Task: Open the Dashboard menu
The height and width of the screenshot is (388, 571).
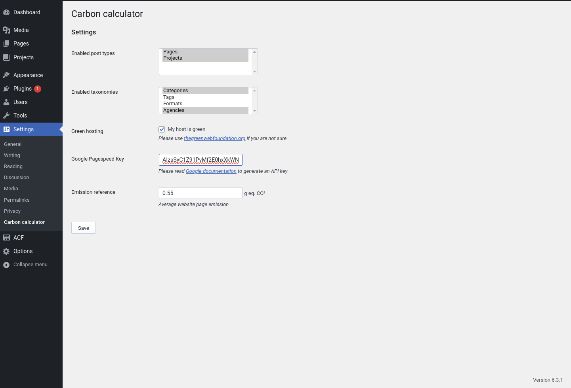Action: (x=31, y=12)
